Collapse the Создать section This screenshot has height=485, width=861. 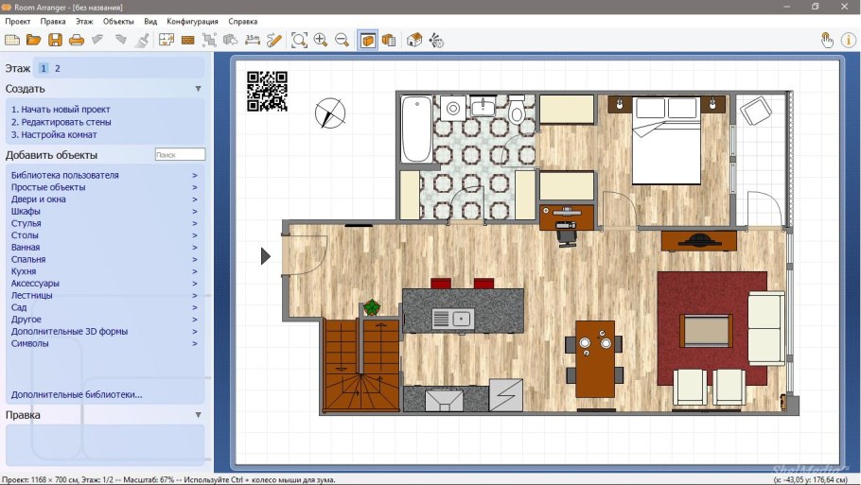tap(198, 89)
